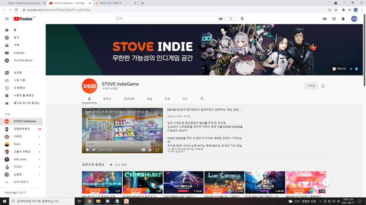The image size is (366, 205).
Task: Open the Phoenotopia video thumbnail
Action: [x=102, y=182]
